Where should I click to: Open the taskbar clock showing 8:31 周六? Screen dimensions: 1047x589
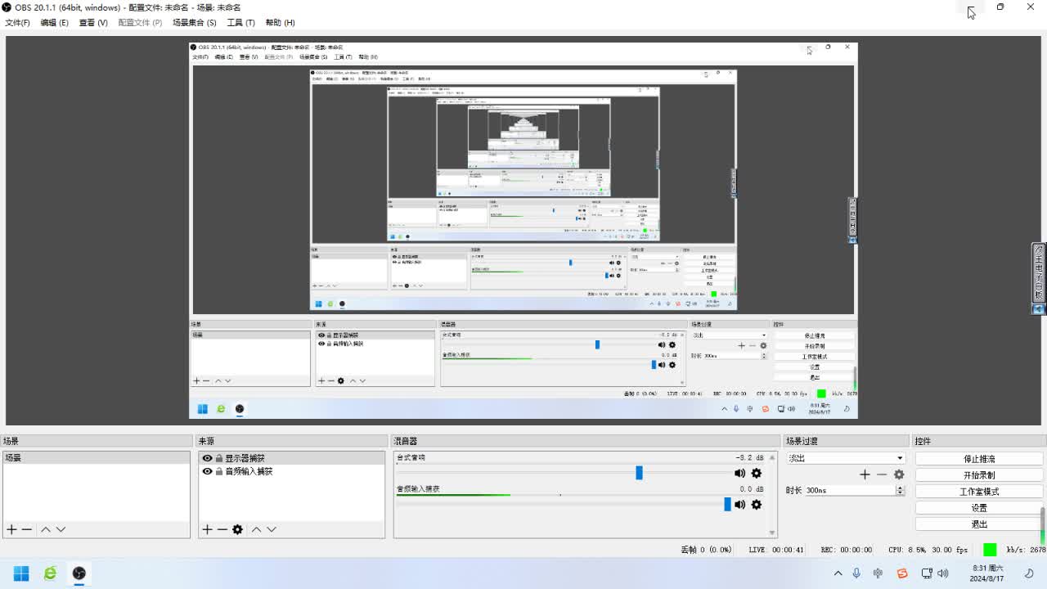pyautogui.click(x=987, y=573)
